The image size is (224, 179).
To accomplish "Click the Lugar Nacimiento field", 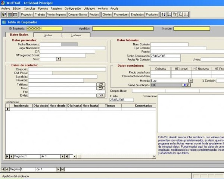I will (72, 48).
